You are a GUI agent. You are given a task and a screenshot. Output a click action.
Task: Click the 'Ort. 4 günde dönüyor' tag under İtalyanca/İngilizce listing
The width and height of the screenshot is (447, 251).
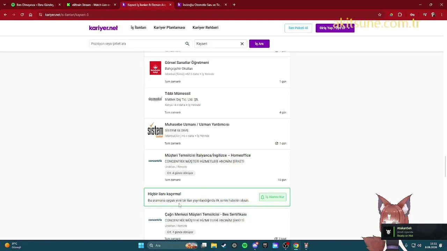tap(180, 173)
